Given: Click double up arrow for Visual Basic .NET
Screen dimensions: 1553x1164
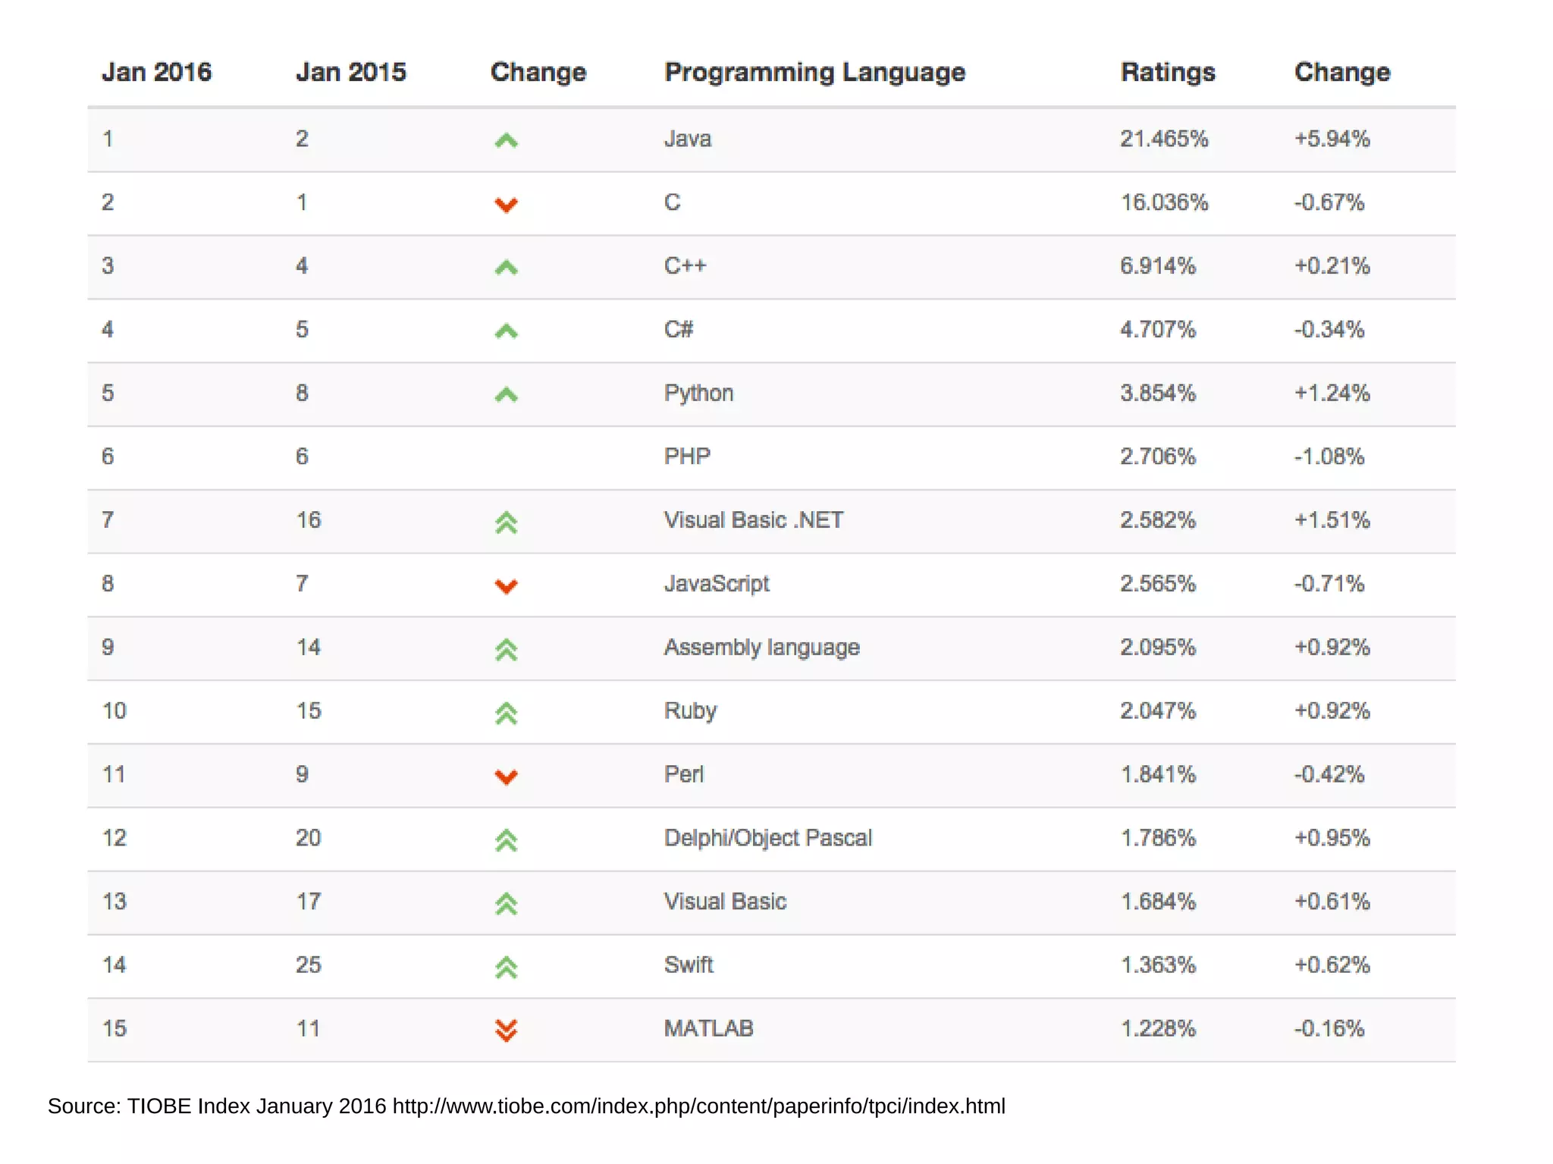Looking at the screenshot, I should pos(506,522).
